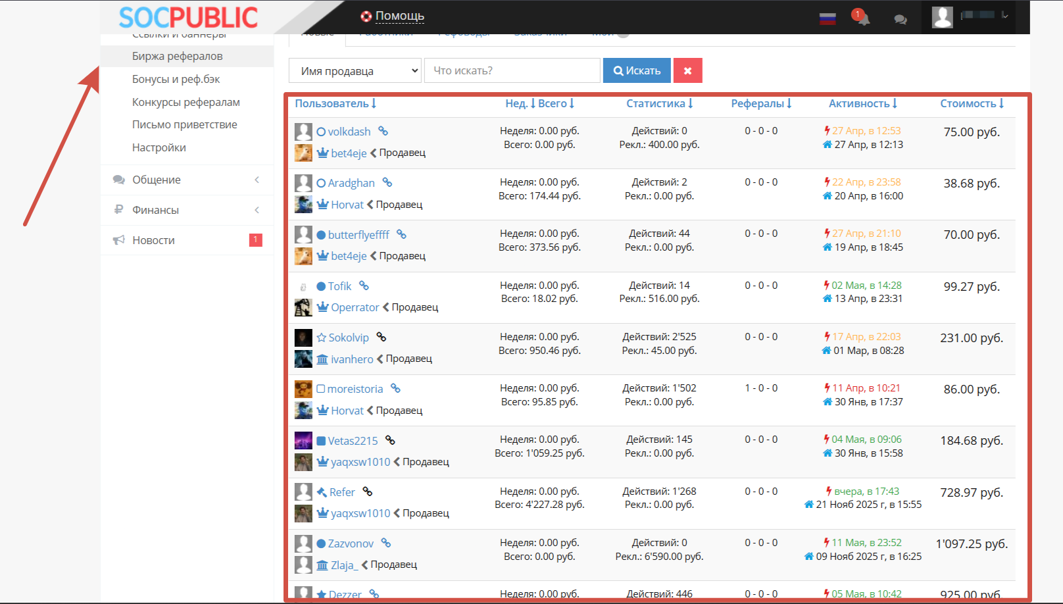1063x604 pixels.
Task: Focus the Что искать? search field
Action: click(512, 70)
